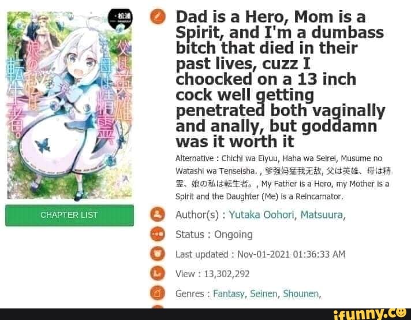Click the orange person icon next to Author(s)

tap(158, 214)
